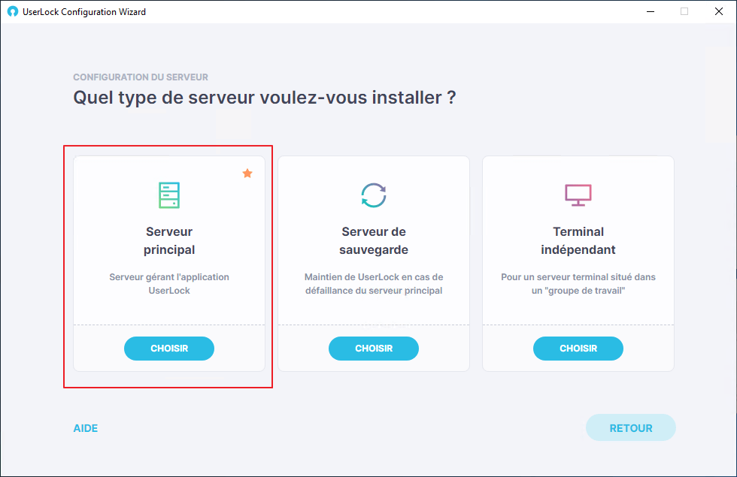
Task: Click 'Maintien de UserLock en cas de défaillance' description
Action: coord(374,284)
